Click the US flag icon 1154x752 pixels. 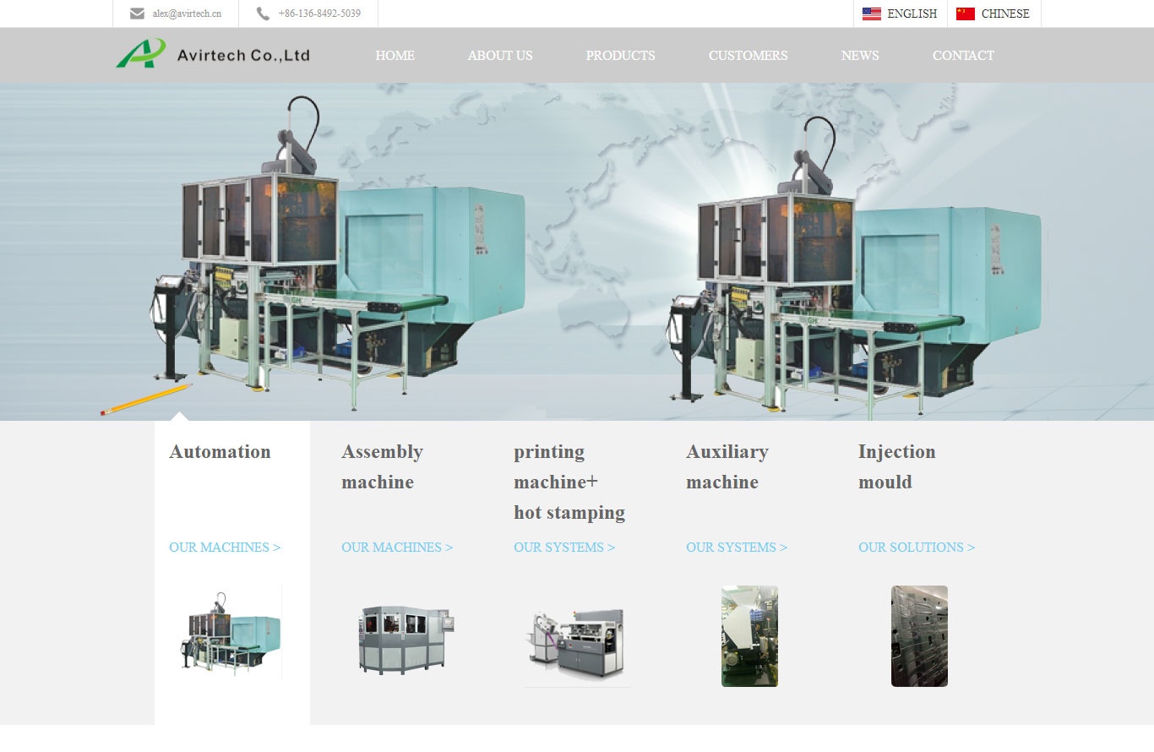pyautogui.click(x=871, y=14)
